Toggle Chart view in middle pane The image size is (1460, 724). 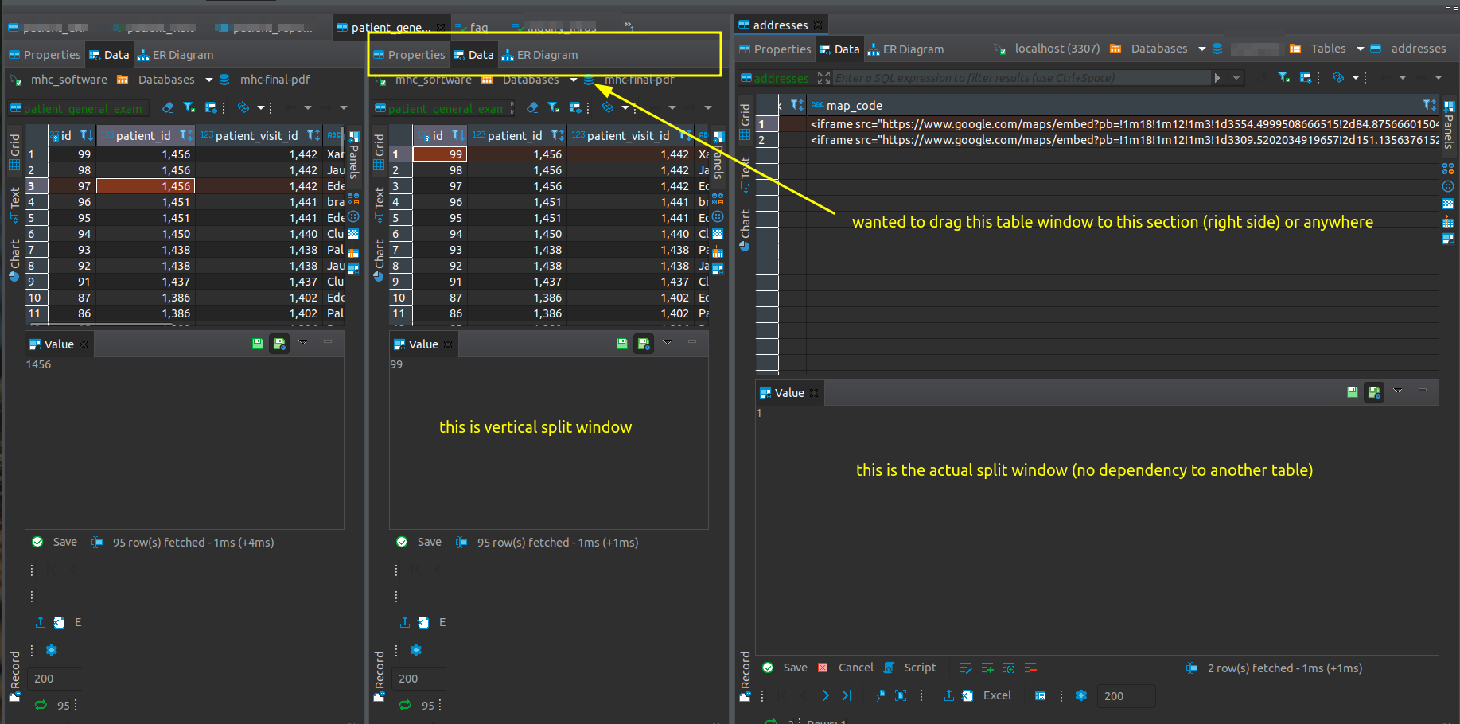pos(379,260)
